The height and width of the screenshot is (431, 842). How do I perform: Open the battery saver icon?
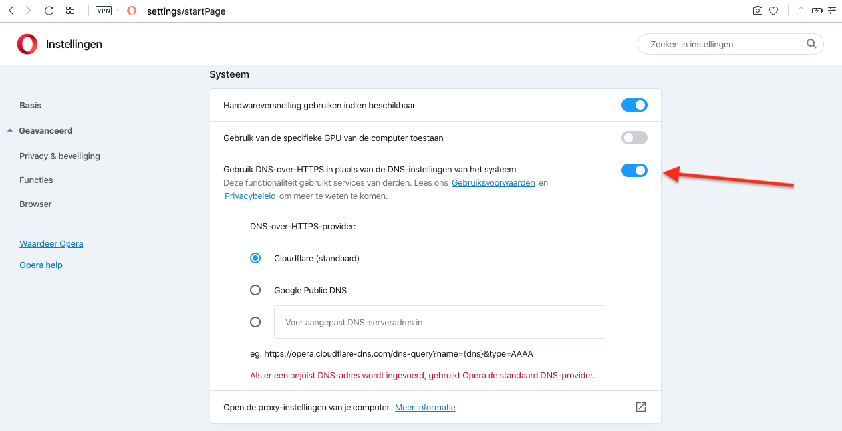coord(817,11)
